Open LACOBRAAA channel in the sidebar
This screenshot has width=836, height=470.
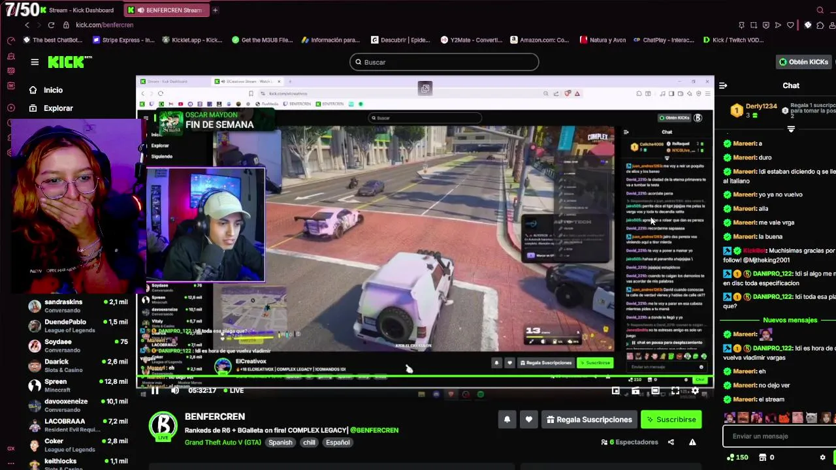tap(77, 425)
